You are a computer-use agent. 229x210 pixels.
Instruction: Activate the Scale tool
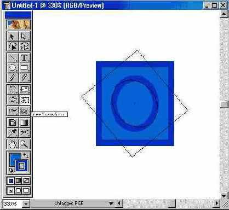25,89
